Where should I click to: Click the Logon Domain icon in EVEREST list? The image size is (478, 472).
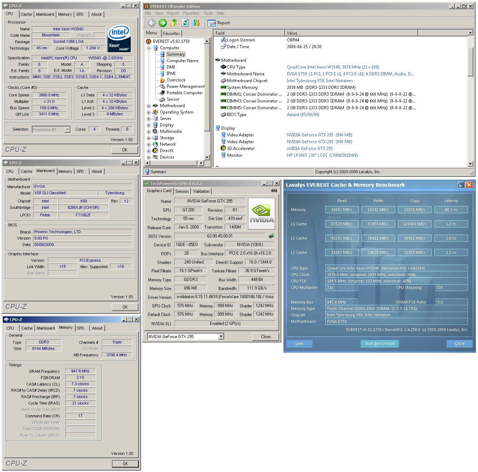(x=223, y=40)
